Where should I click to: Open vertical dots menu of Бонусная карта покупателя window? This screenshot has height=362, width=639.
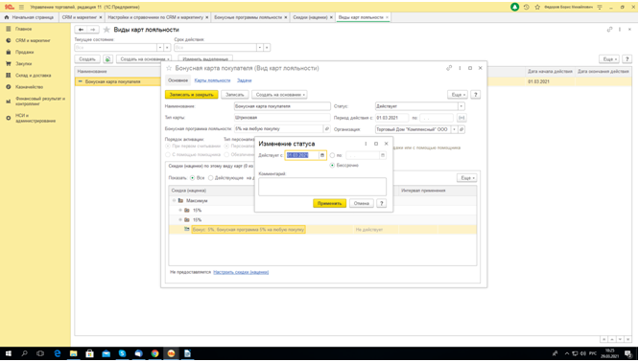[x=460, y=68]
